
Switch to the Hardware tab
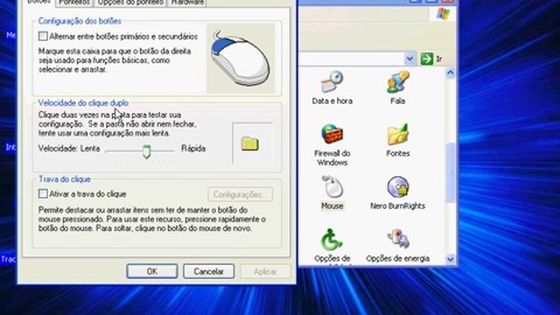[187, 2]
